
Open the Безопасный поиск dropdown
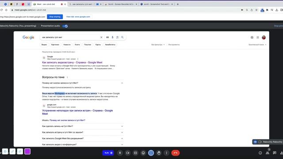[257, 45]
